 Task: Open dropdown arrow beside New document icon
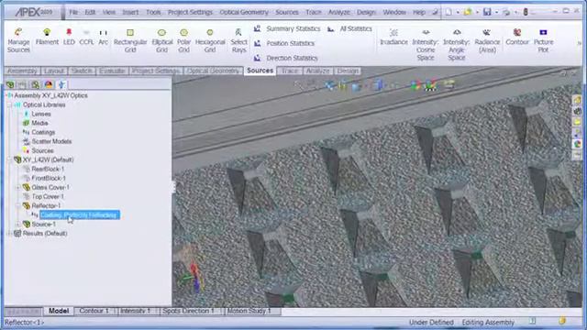click(x=458, y=12)
